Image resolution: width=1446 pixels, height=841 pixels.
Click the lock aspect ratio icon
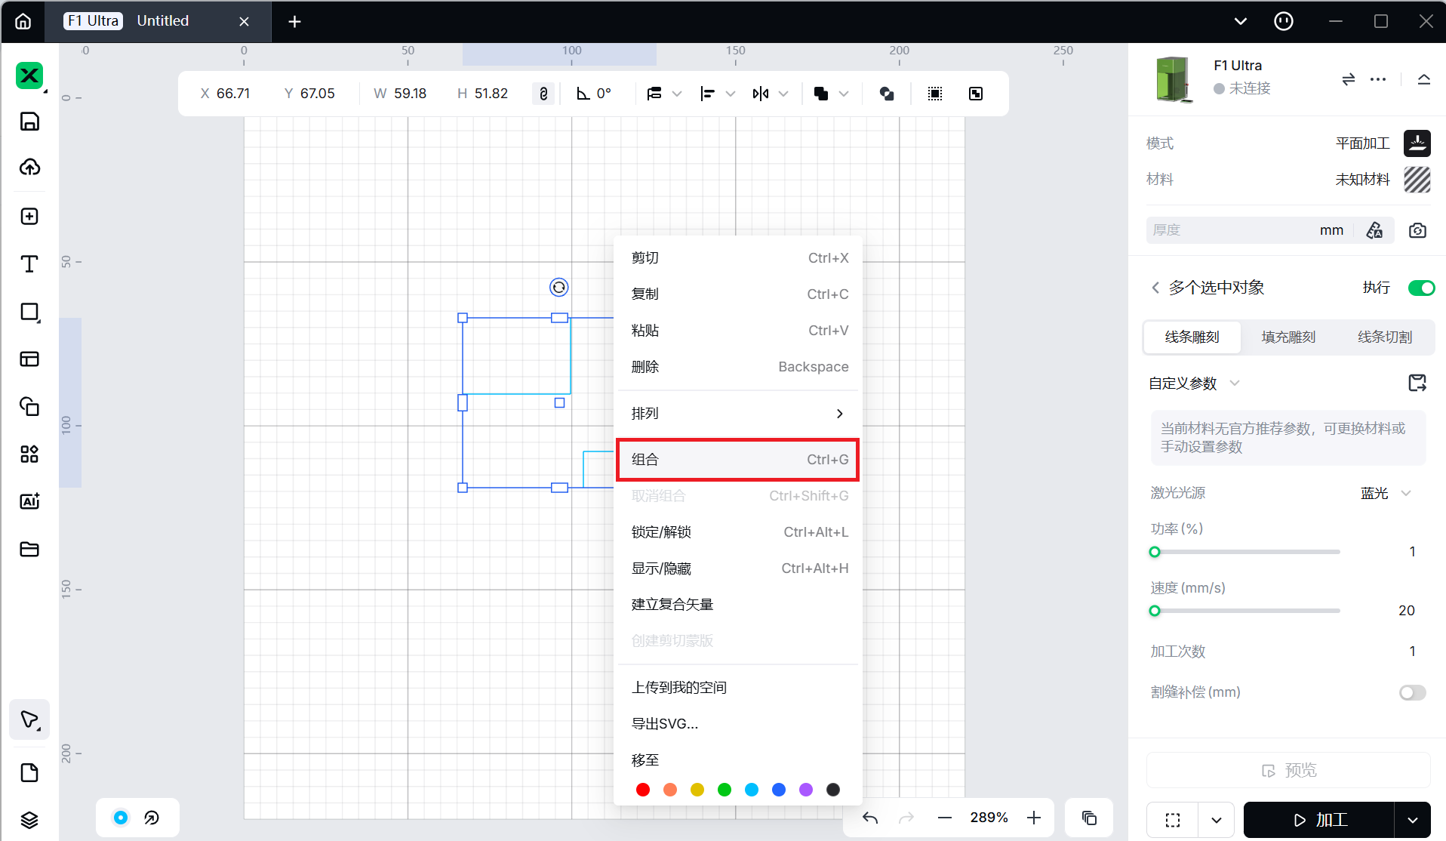click(543, 94)
